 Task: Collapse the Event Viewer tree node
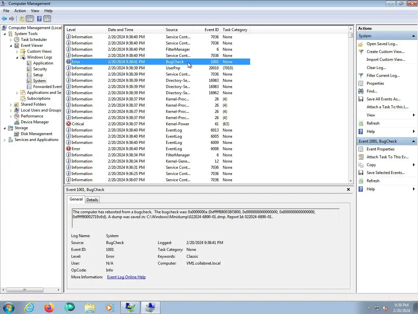[11, 45]
